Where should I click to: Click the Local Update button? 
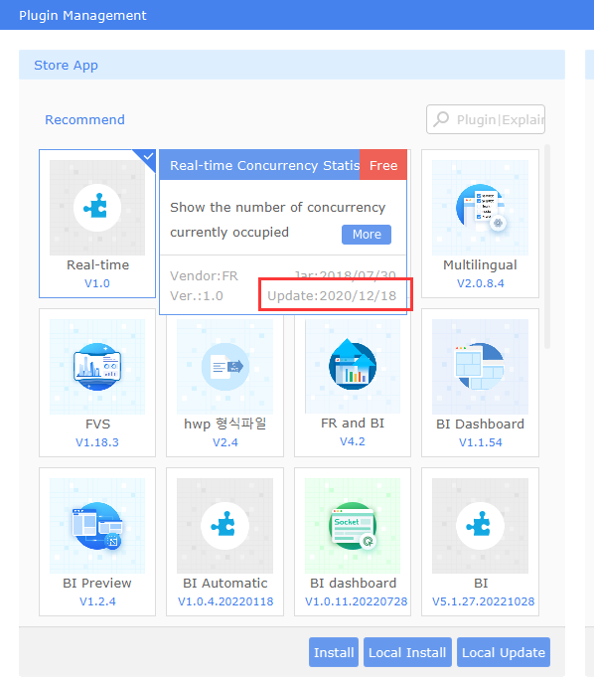(x=504, y=652)
